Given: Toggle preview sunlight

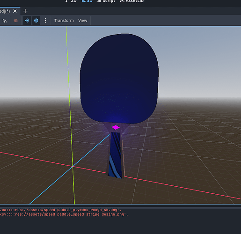Looking at the screenshot, I should tap(27, 21).
